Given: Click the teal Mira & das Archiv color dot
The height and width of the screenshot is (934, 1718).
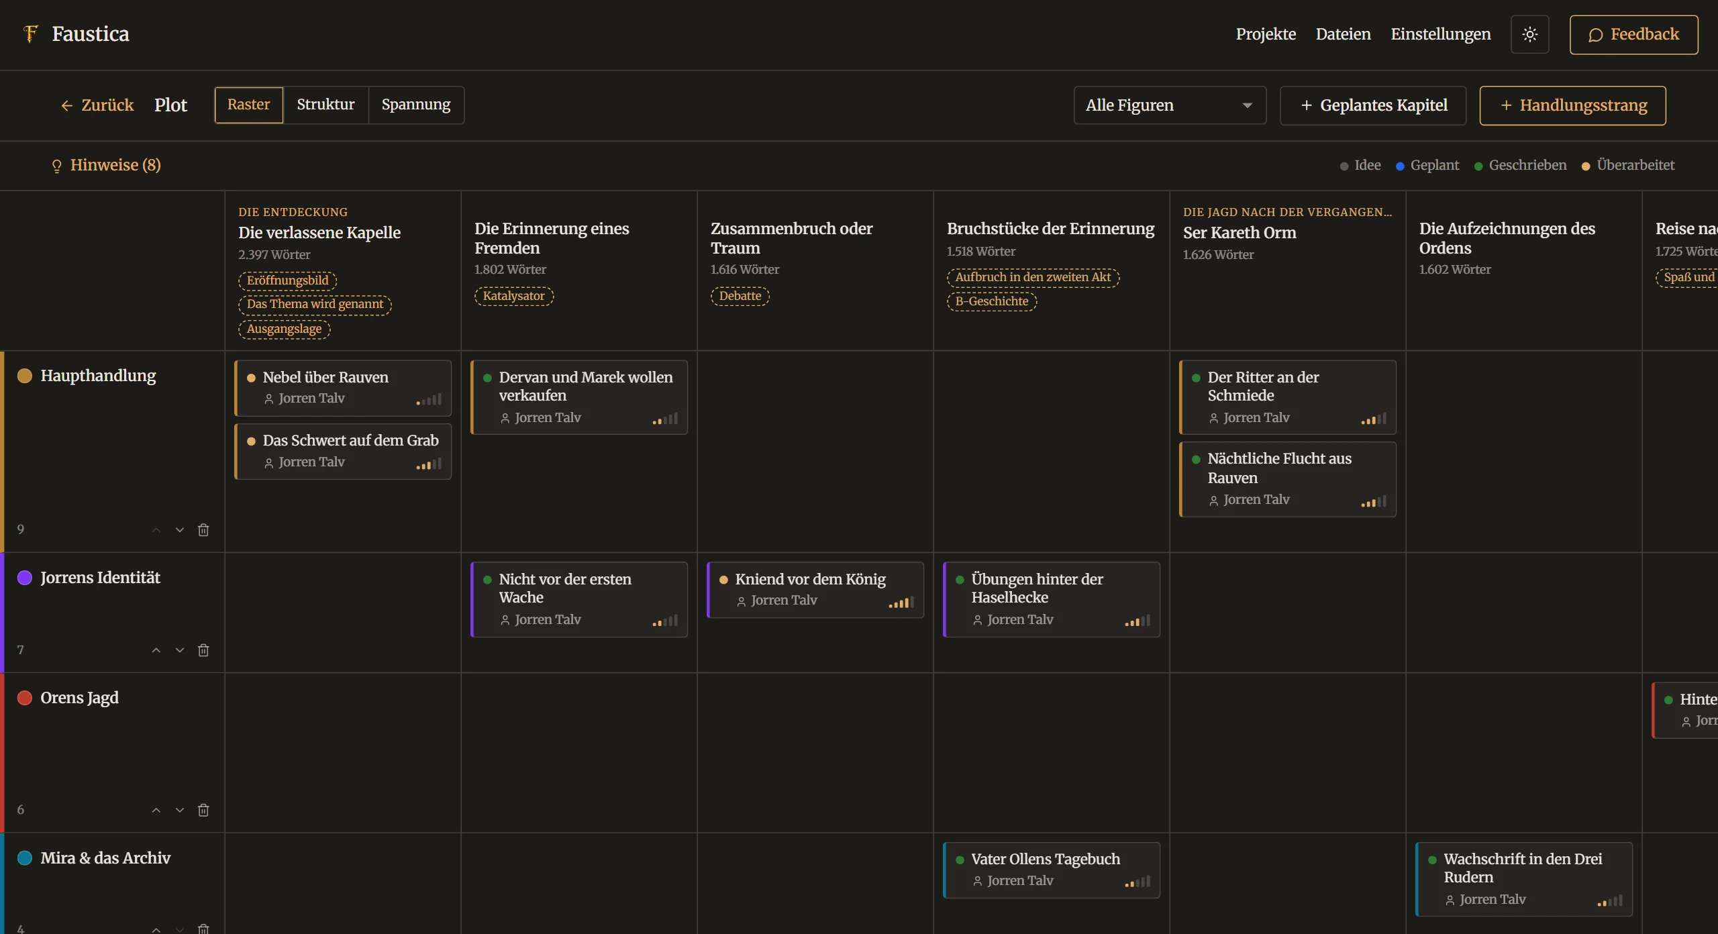Looking at the screenshot, I should [x=25, y=858].
